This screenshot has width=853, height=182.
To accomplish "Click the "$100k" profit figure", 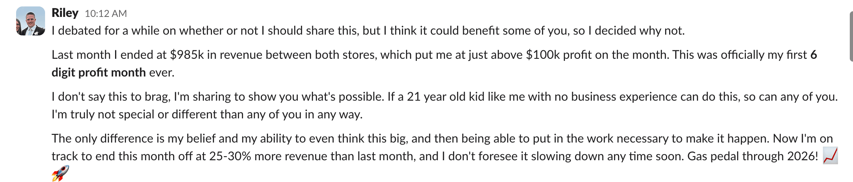I will point(543,55).
